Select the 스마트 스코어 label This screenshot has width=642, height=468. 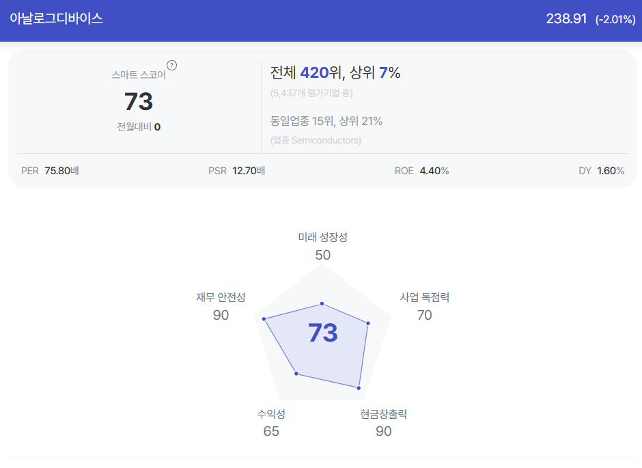tap(139, 75)
